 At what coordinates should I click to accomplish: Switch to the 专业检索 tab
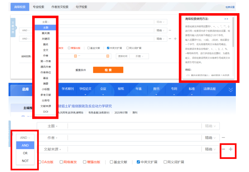(39, 7)
